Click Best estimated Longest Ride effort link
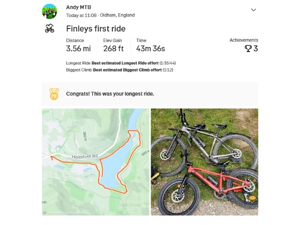 click(x=125, y=63)
